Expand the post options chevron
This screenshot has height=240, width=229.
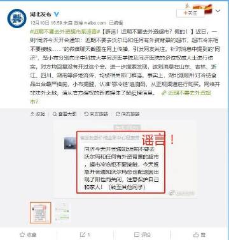click(218, 11)
